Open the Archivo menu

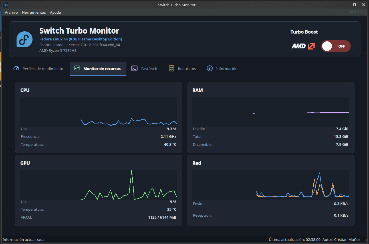pos(11,12)
